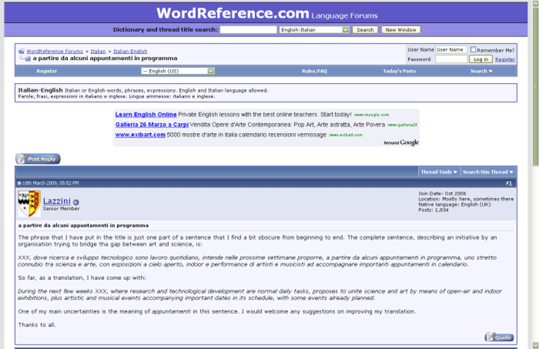This screenshot has height=349, width=539.
Task: Click the thread reload icon beside thread title
Action: tap(26, 59)
